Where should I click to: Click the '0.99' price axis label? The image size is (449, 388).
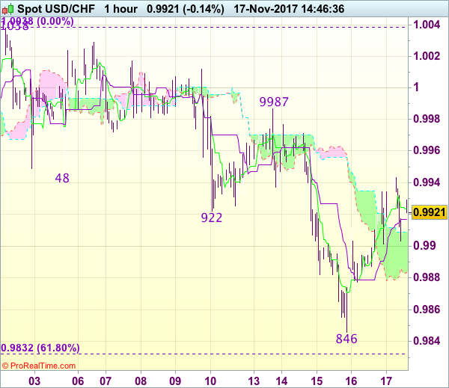click(424, 245)
